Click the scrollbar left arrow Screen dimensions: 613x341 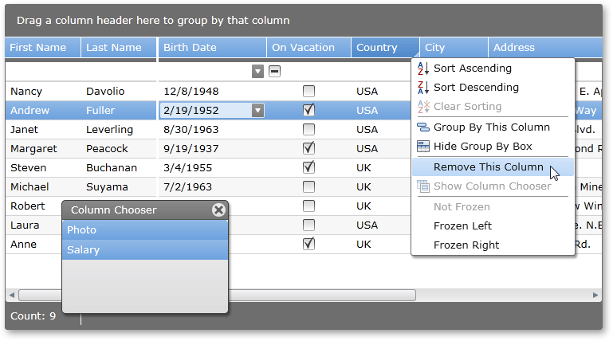11,296
